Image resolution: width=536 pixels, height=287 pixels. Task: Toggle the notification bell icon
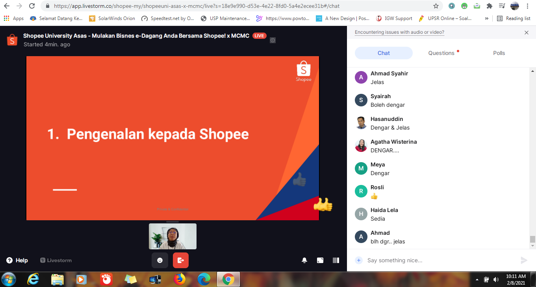304,260
